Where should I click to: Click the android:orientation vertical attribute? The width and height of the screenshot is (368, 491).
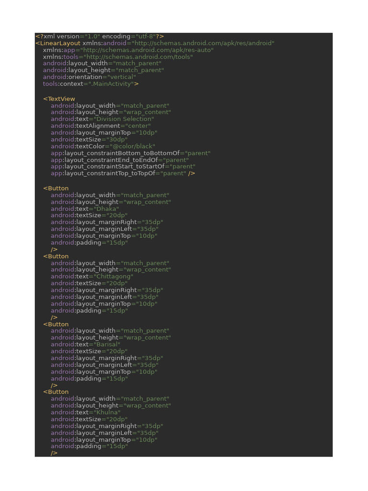click(x=90, y=77)
